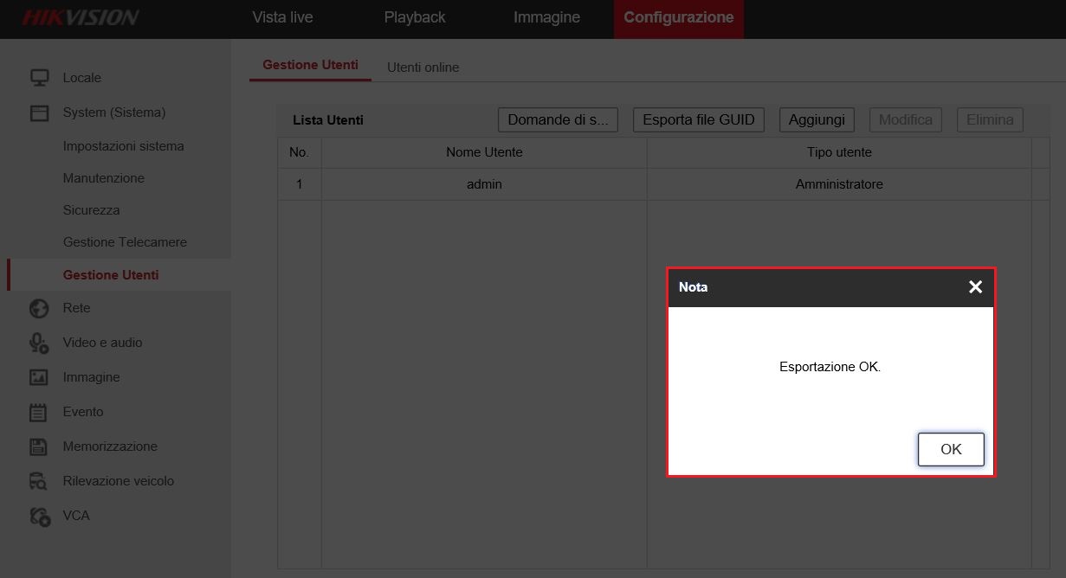This screenshot has height=578, width=1066.
Task: Click the Video e audio microphone icon
Action: [x=40, y=343]
